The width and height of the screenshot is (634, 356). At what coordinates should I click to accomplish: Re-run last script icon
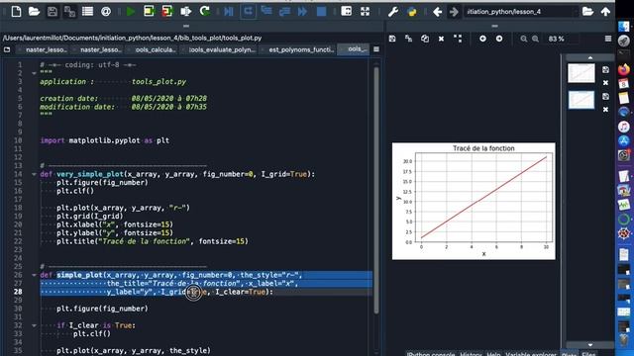[x=205, y=11]
